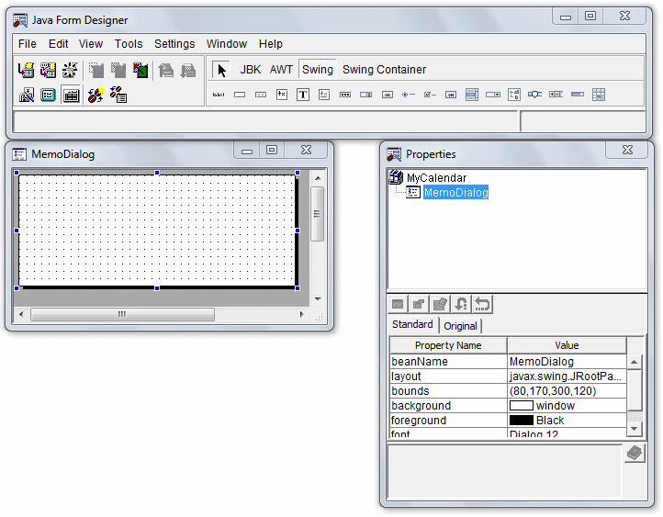Click the undo arrow icon in Properties panel

coord(482,304)
